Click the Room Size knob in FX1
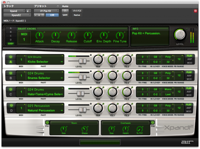The width and height of the screenshot is (200, 149). click(x=63, y=129)
